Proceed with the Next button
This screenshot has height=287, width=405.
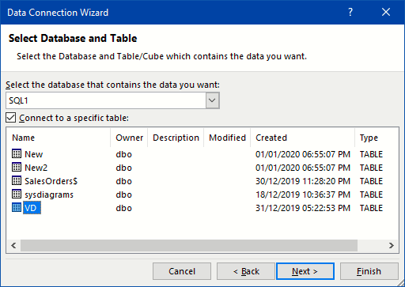point(305,271)
